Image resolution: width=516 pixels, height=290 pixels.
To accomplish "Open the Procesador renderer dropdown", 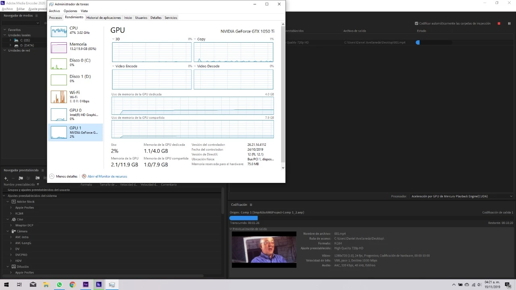I will 462,196.
